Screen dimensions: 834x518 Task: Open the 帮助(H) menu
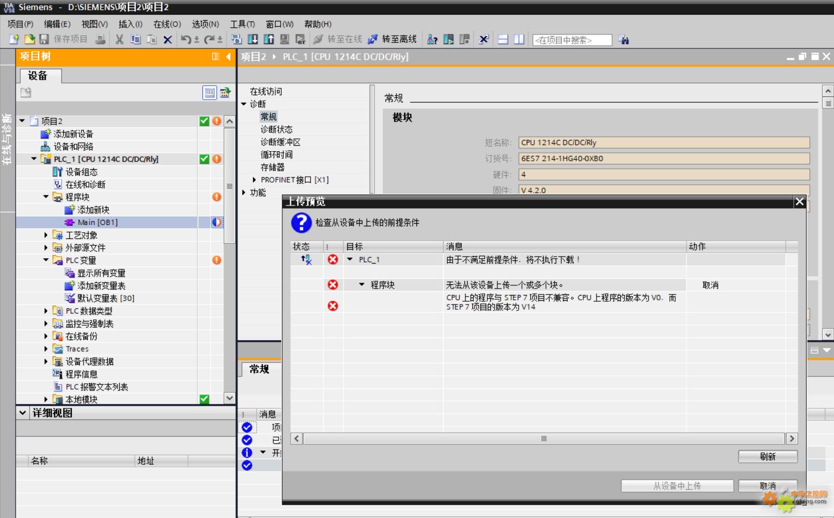tap(318, 24)
